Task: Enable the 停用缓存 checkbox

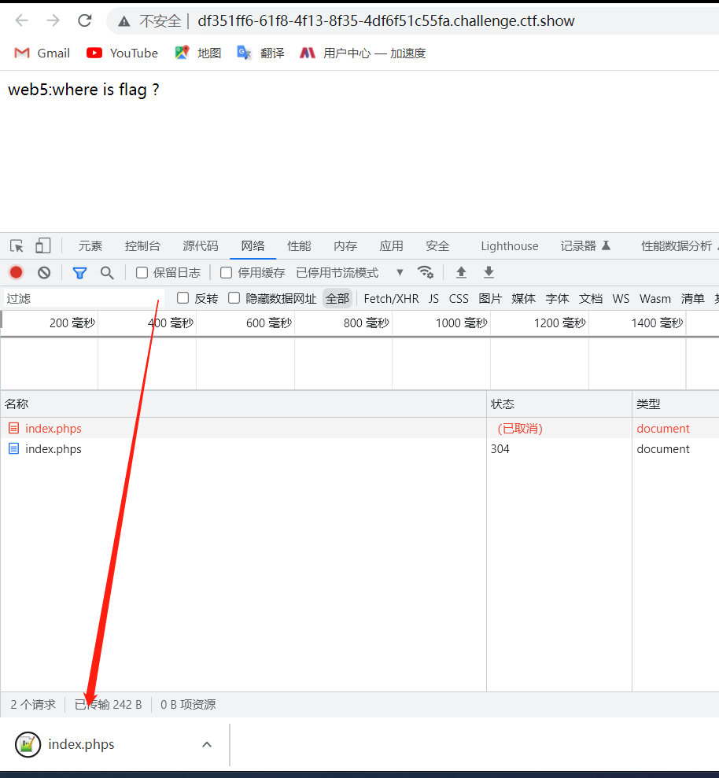Action: click(227, 273)
